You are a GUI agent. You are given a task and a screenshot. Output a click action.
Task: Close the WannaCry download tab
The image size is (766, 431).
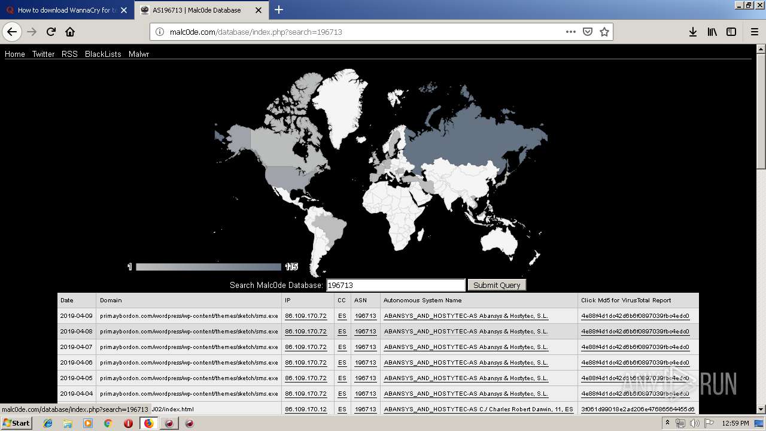click(x=124, y=10)
